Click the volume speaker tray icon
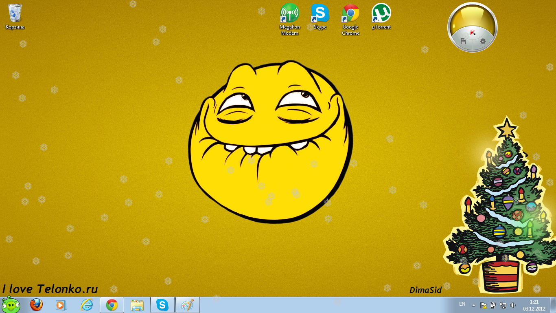Image resolution: width=556 pixels, height=313 pixels. (513, 305)
